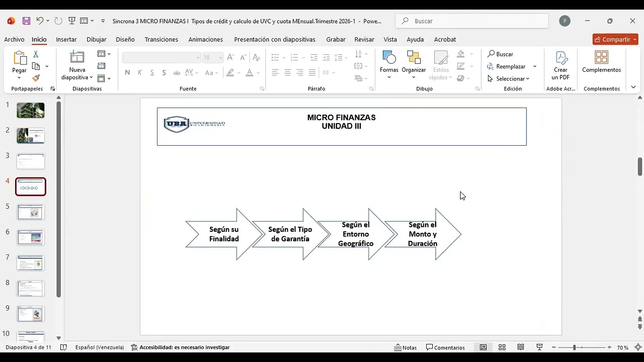Click the Justify paragraph icon
The height and width of the screenshot is (362, 644).
[x=312, y=73]
